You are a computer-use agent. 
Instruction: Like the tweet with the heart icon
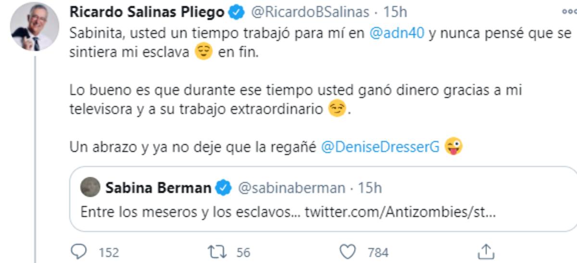(x=348, y=251)
